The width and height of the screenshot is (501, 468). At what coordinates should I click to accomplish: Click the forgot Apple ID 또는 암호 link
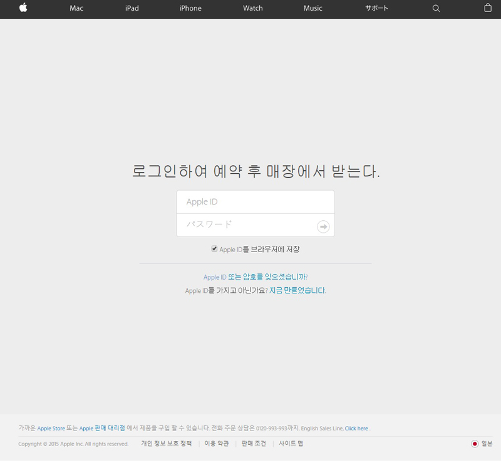256,277
